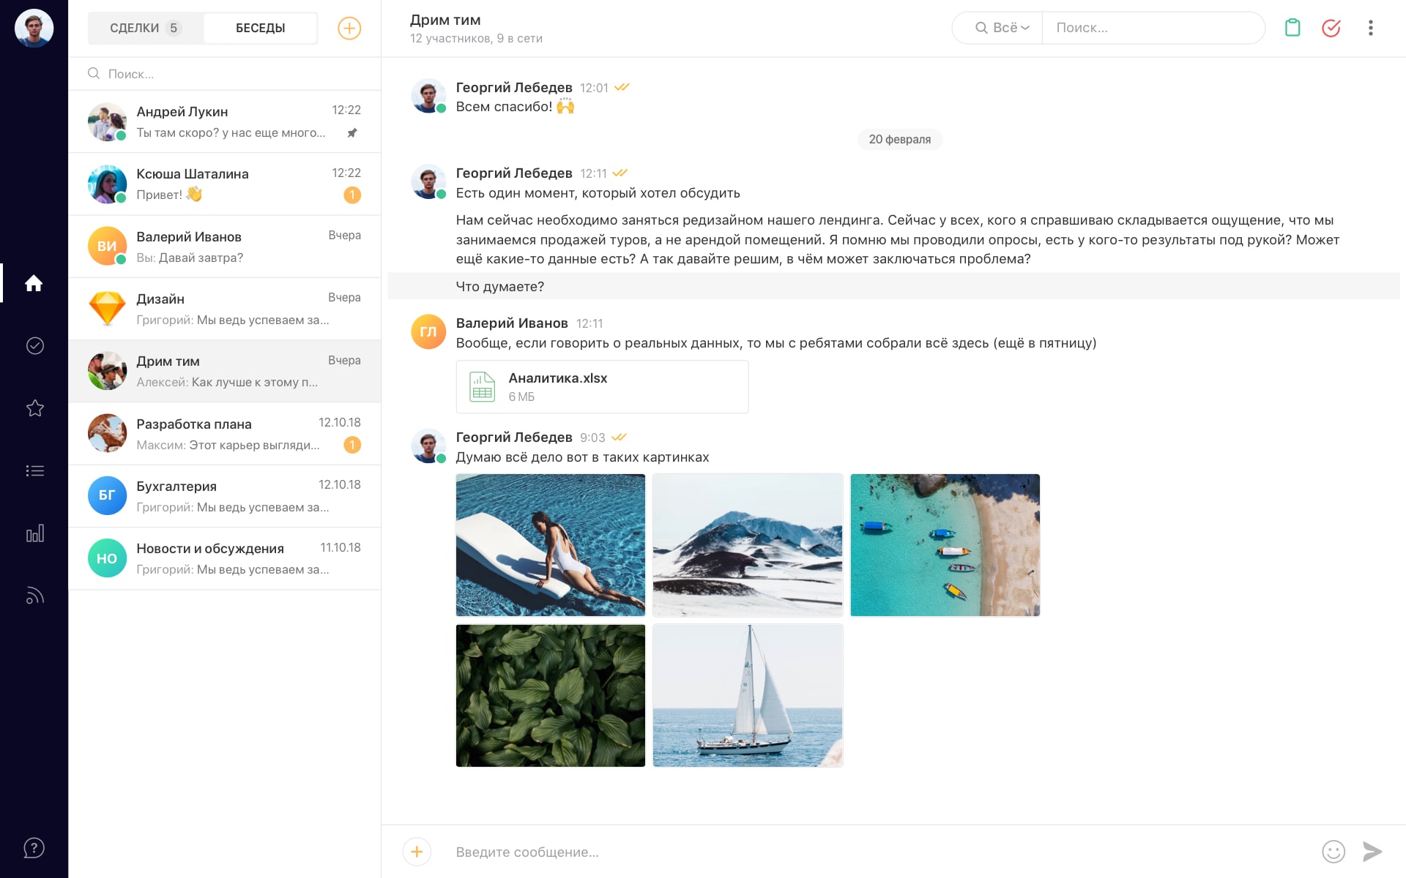Screen dimensions: 1406x878
Task: Open the list icon in sidebar
Action: [34, 470]
